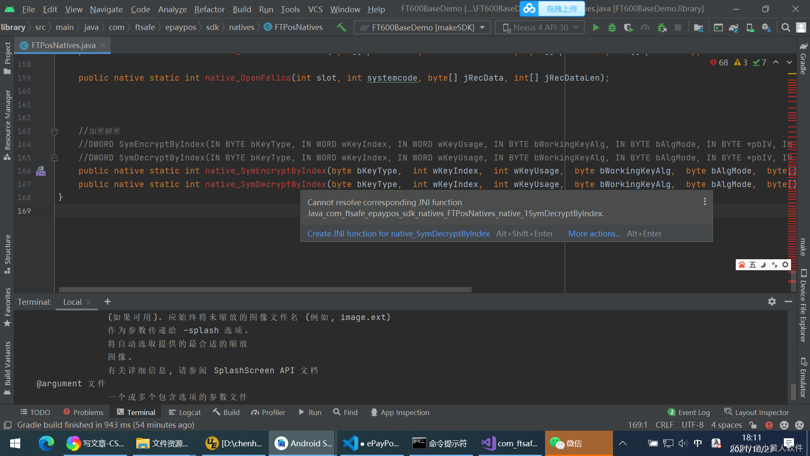This screenshot has height=456, width=810.
Task: Open the Device Manager phone icon
Action: (x=750, y=27)
